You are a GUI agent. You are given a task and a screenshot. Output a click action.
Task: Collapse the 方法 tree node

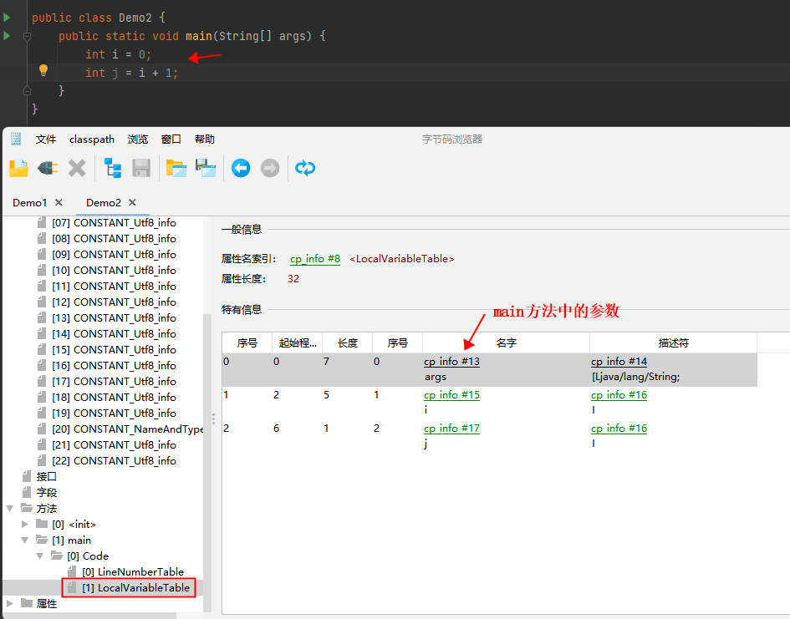(x=9, y=509)
